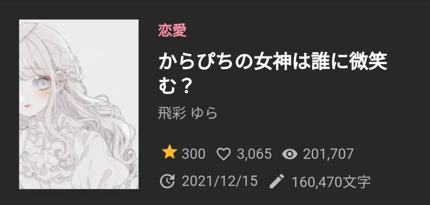Screen dimensions: 430x205
Task: Open the novel title からぴちの女神は誰に微笑む？
Action: pos(273,74)
